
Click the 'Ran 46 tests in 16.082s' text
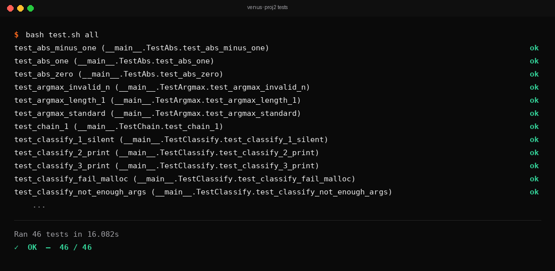click(67, 234)
